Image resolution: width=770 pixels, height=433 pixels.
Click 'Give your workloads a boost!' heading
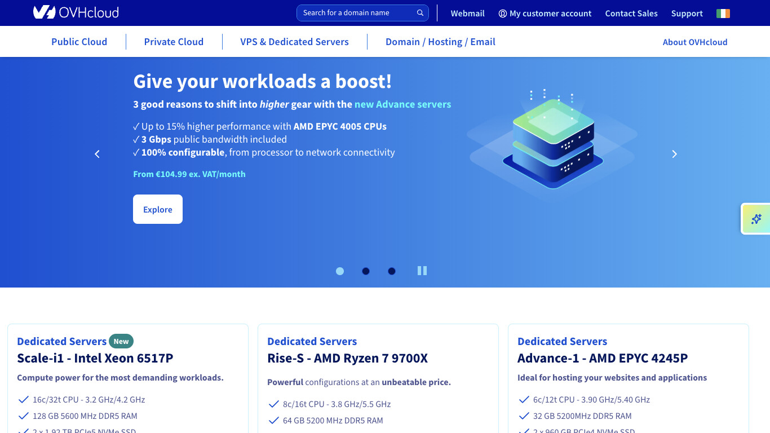(262, 81)
